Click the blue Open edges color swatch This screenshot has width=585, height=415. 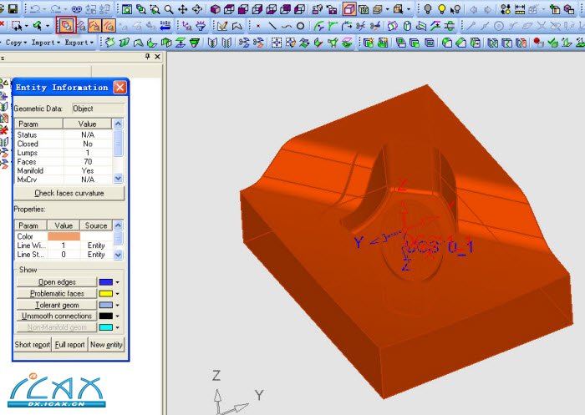pos(106,282)
